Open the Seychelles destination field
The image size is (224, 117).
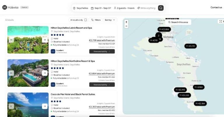point(80,8)
